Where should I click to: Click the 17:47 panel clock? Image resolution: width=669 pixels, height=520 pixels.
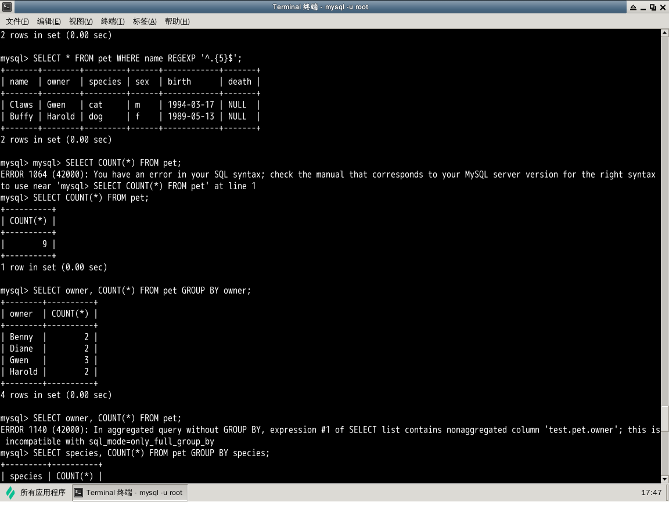pyautogui.click(x=651, y=493)
